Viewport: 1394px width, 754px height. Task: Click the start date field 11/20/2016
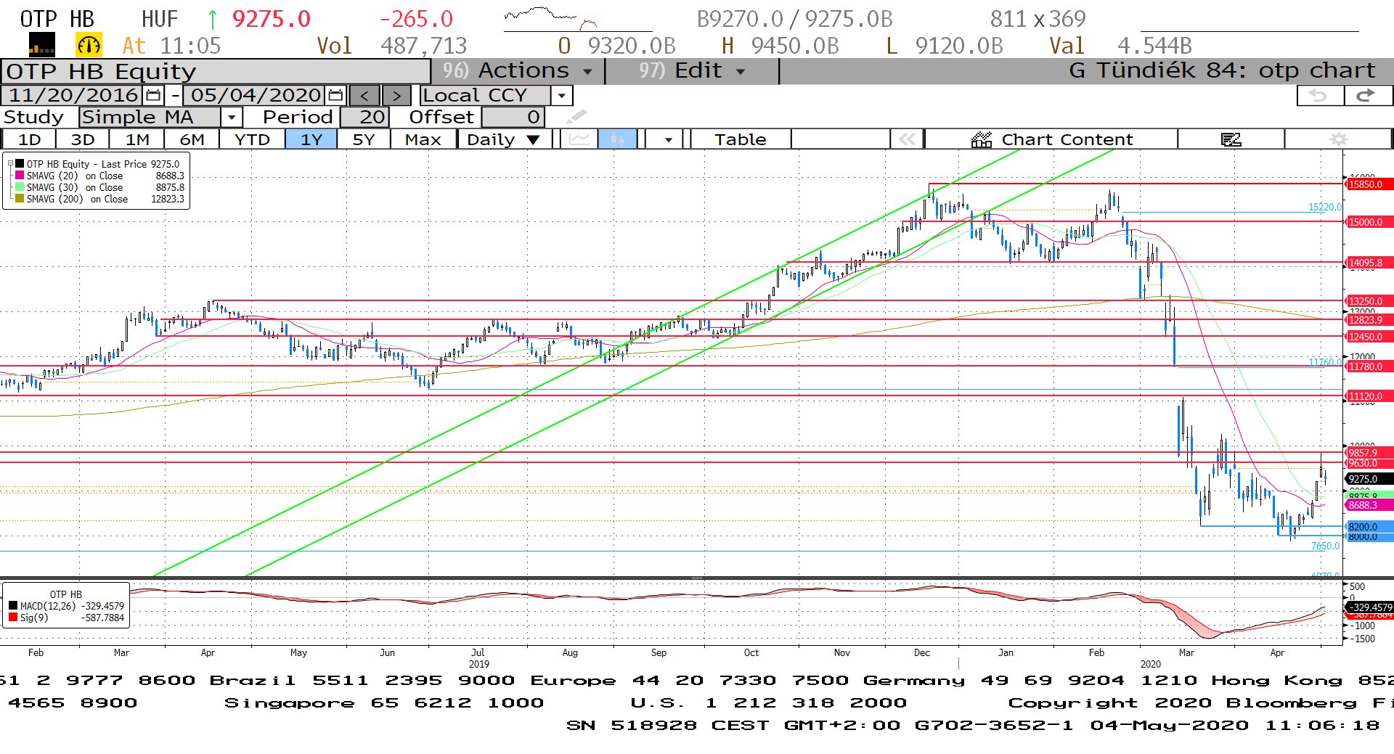(x=73, y=95)
